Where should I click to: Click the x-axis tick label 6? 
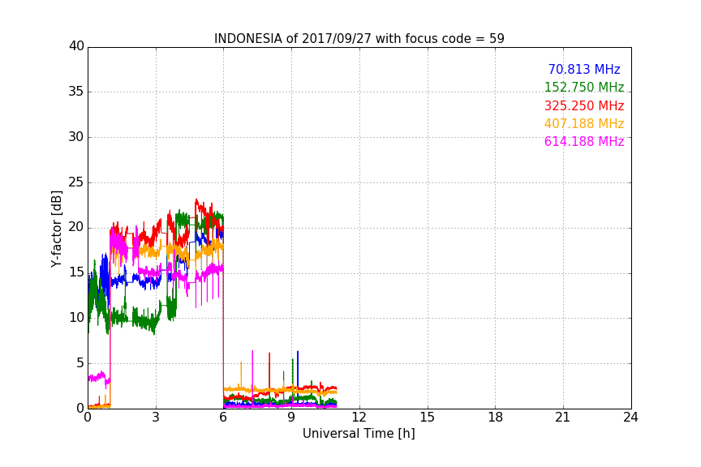[x=224, y=418]
